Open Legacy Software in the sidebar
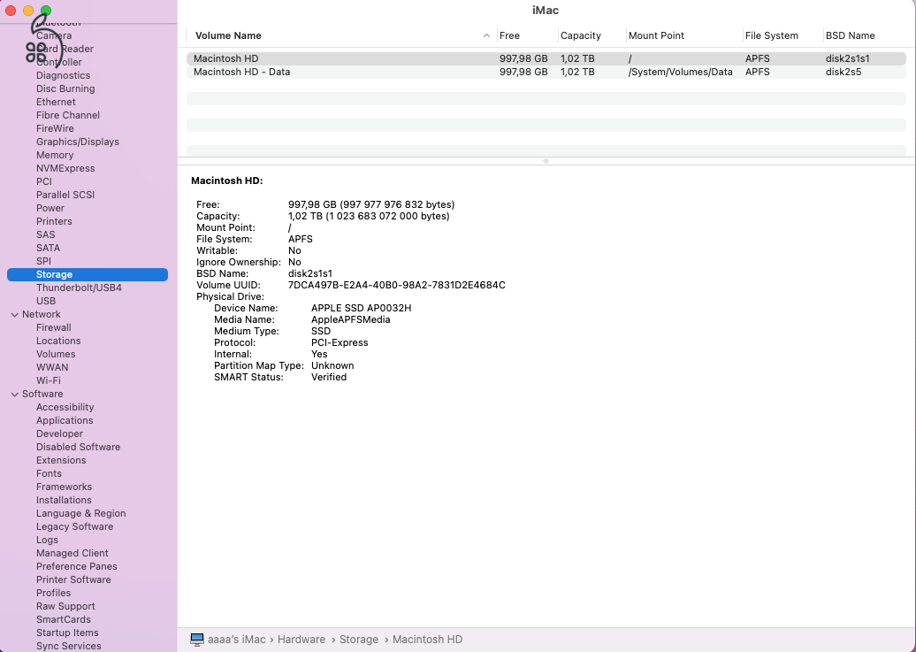This screenshot has width=916, height=652. (x=75, y=526)
